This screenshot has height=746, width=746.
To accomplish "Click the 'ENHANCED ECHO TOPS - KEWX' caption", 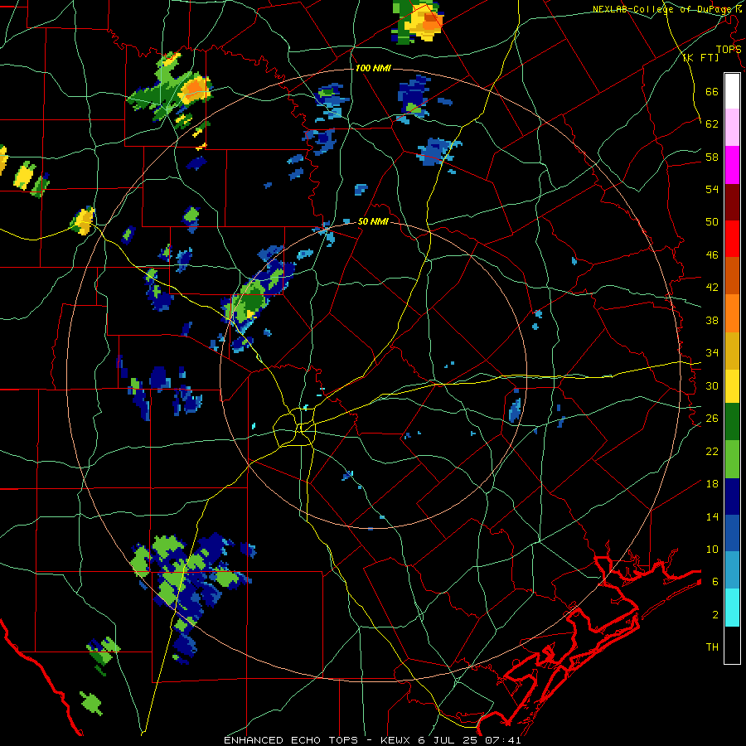I will click(x=316, y=740).
